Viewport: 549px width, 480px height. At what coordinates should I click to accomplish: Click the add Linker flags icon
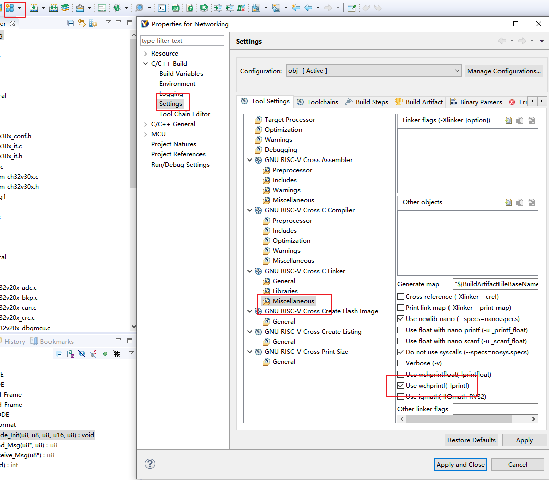508,120
